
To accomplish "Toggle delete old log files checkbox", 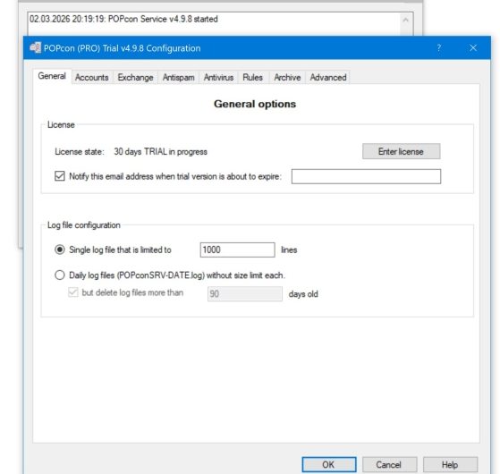I will click(x=73, y=292).
